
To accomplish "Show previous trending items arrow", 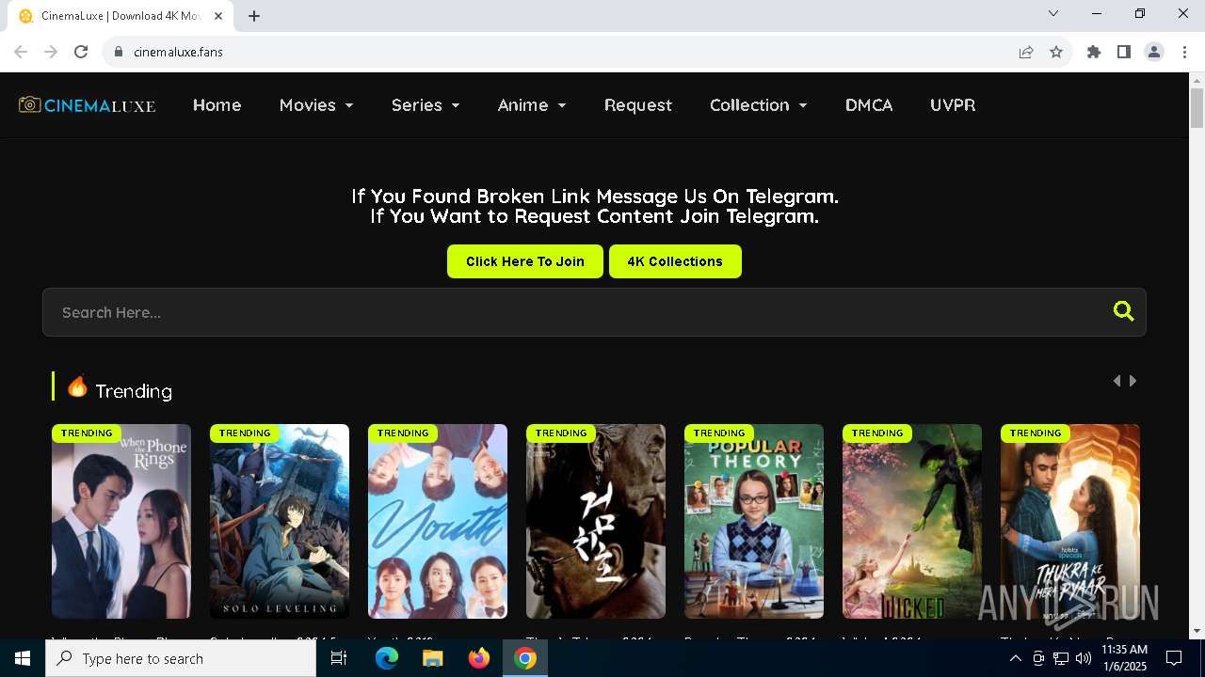I will click(1117, 381).
